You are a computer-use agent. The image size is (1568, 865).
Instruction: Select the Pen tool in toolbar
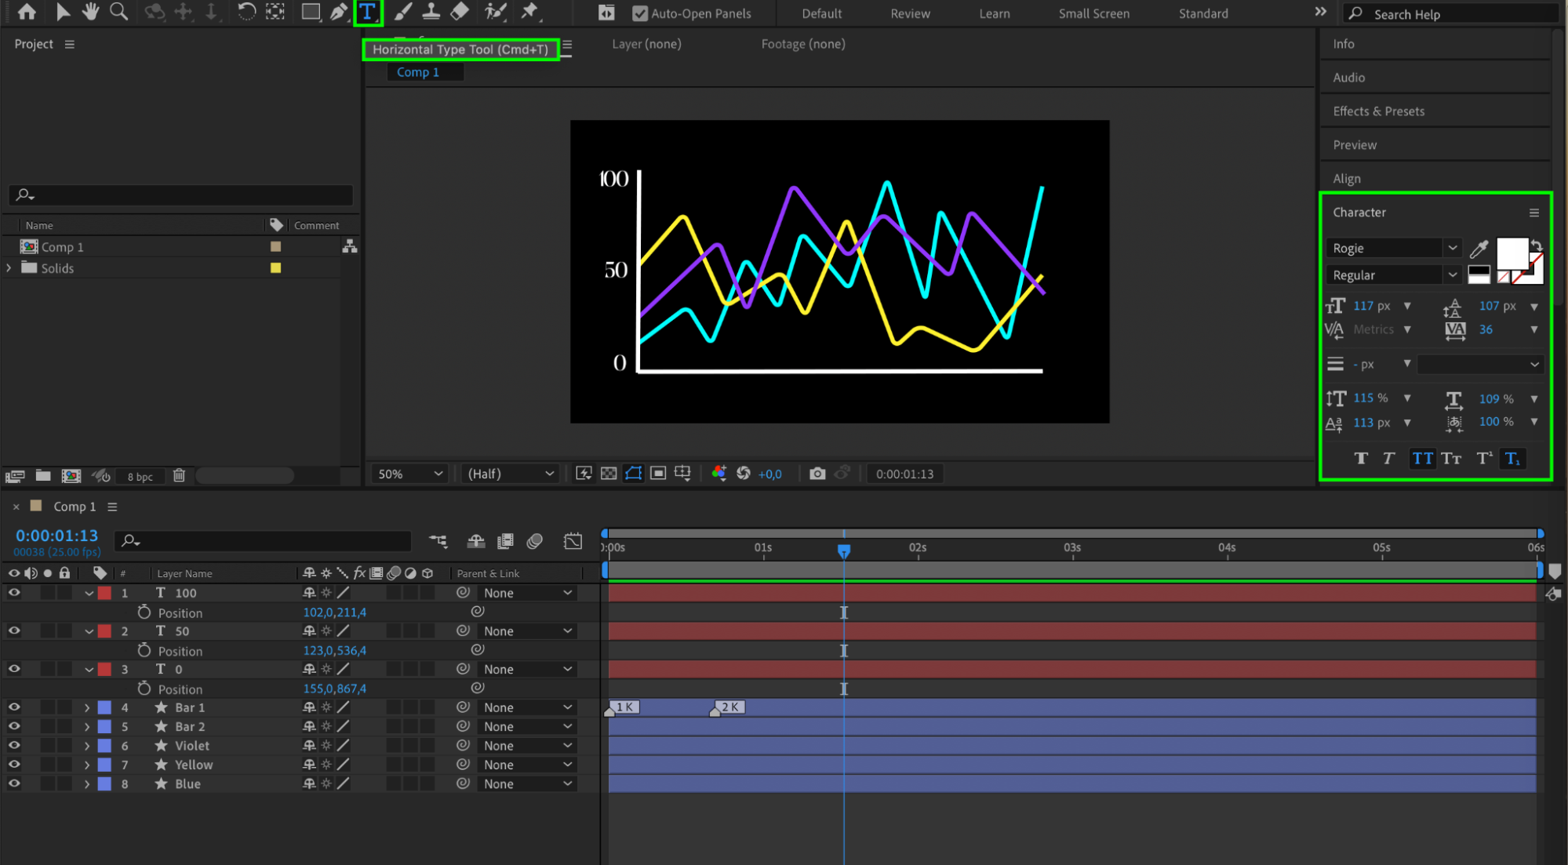[338, 13]
